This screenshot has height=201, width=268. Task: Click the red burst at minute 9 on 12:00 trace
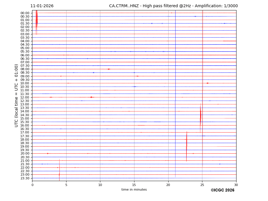(x=91, y=97)
